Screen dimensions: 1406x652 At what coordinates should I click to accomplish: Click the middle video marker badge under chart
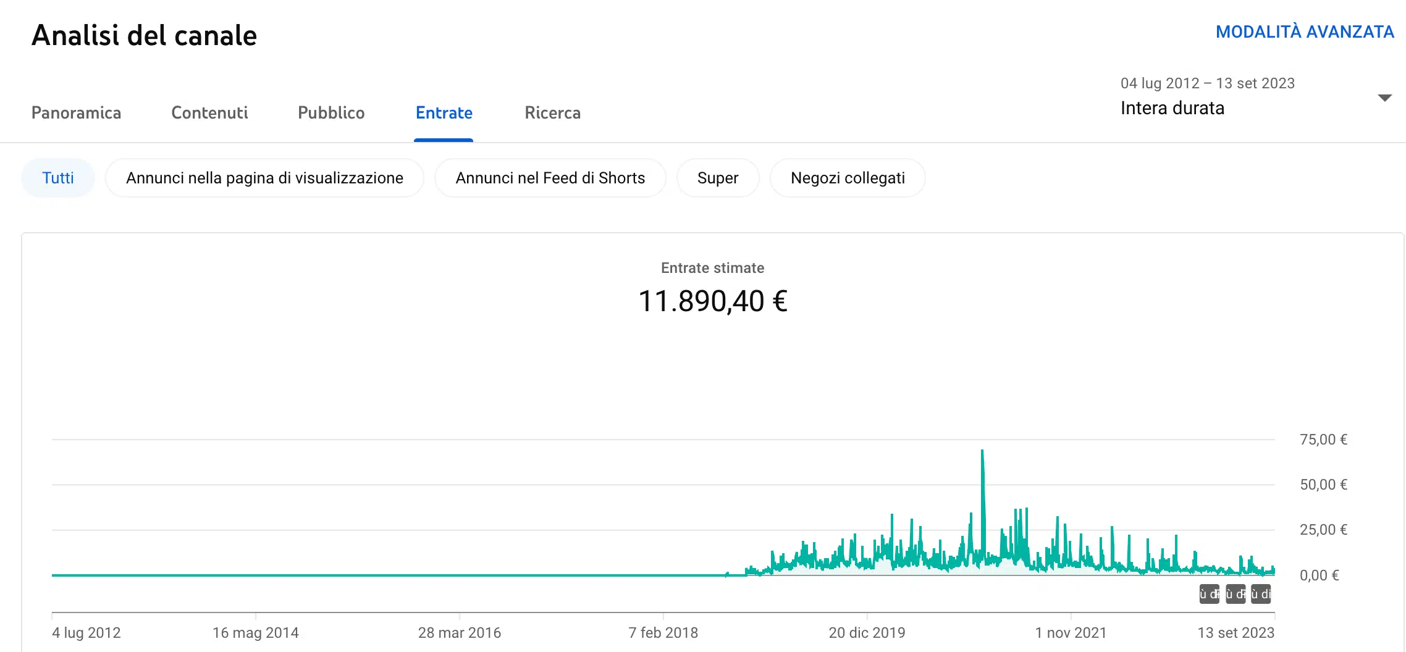click(1235, 594)
